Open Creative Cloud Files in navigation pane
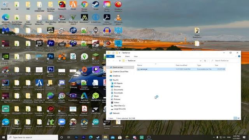Image resolution: width=249 pixels, height=140 pixels. coord(120,72)
